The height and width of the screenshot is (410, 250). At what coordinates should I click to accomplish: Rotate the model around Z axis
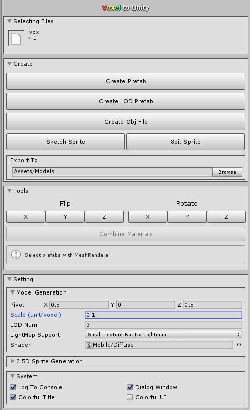tap(226, 217)
